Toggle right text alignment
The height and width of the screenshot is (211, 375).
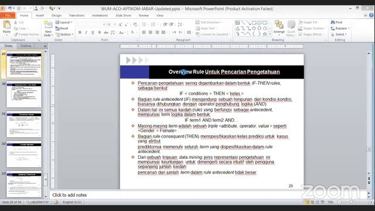click(157, 32)
